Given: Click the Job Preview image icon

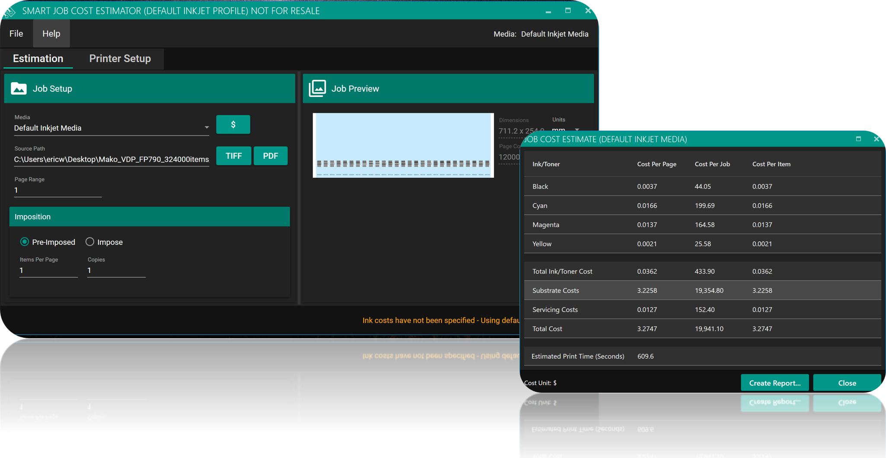Looking at the screenshot, I should (317, 89).
